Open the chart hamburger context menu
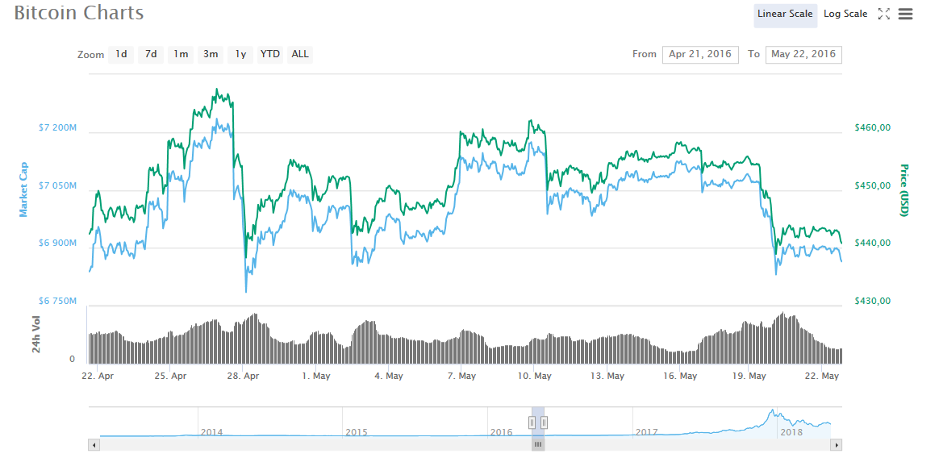The height and width of the screenshot is (462, 939). click(905, 14)
